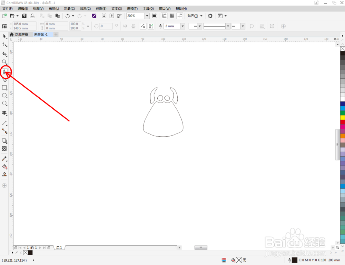
Task: Expand the Open file dropdown arrow
Action: [17, 16]
